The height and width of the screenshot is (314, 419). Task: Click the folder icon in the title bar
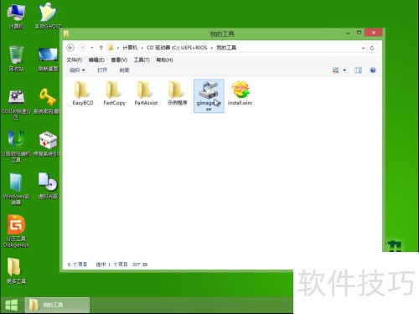[x=66, y=34]
